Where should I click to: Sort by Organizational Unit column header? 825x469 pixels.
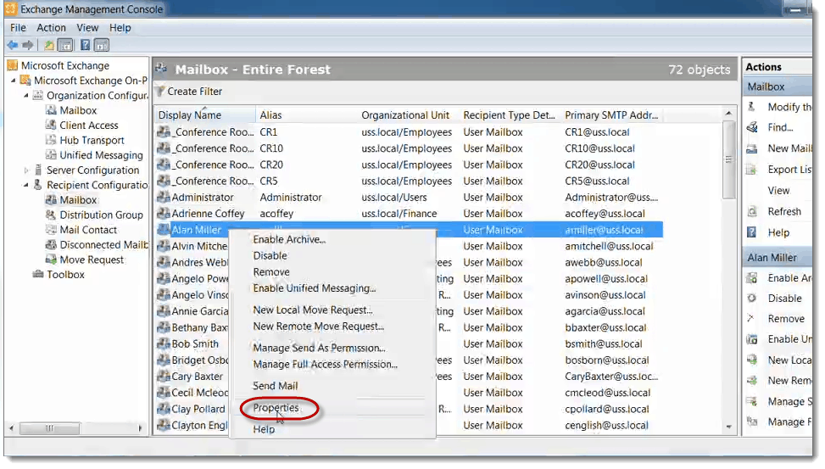pyautogui.click(x=409, y=115)
